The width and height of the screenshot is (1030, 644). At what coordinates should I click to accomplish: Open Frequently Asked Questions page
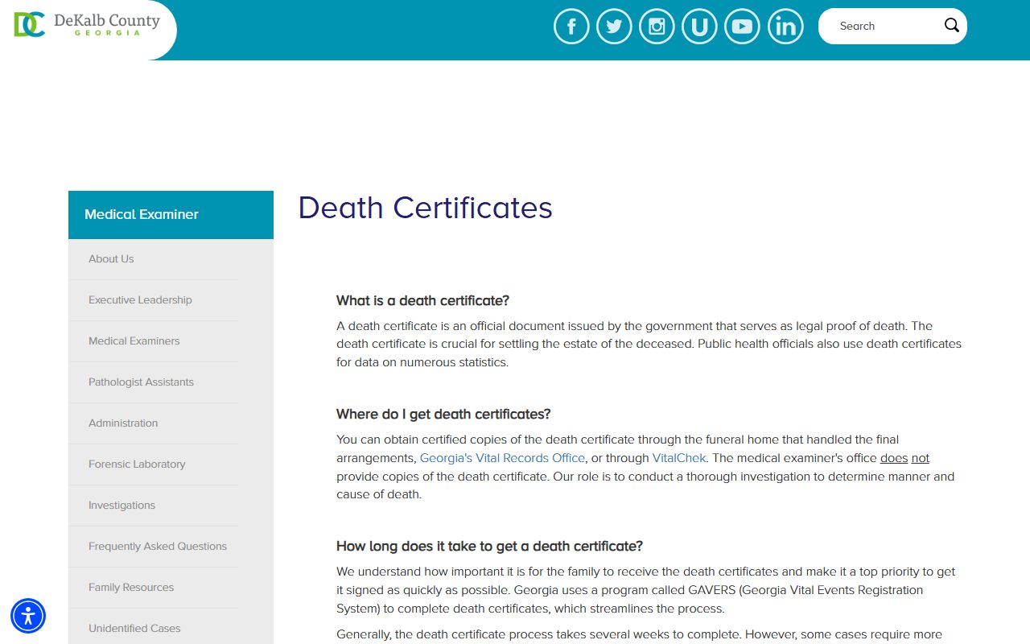pos(158,547)
